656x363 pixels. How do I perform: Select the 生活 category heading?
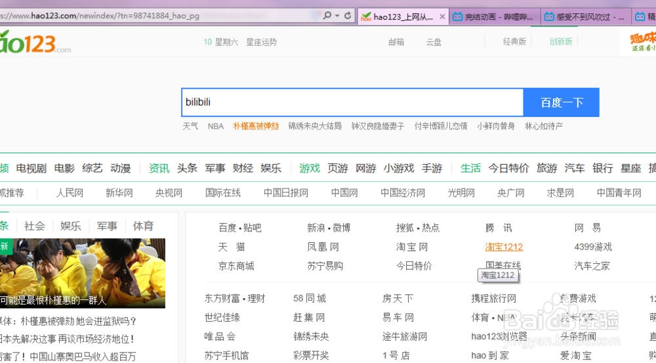point(470,168)
